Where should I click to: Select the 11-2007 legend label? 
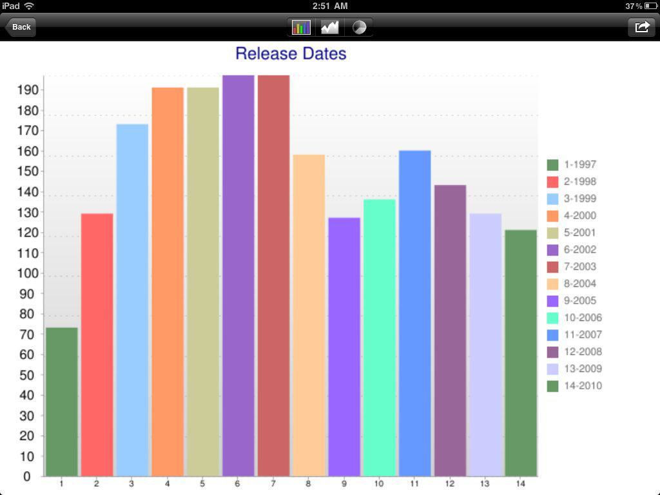582,335
